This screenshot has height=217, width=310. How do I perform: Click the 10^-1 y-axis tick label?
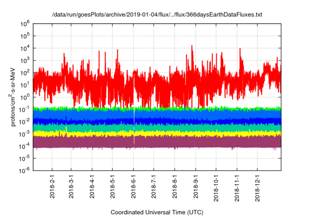point(25,109)
